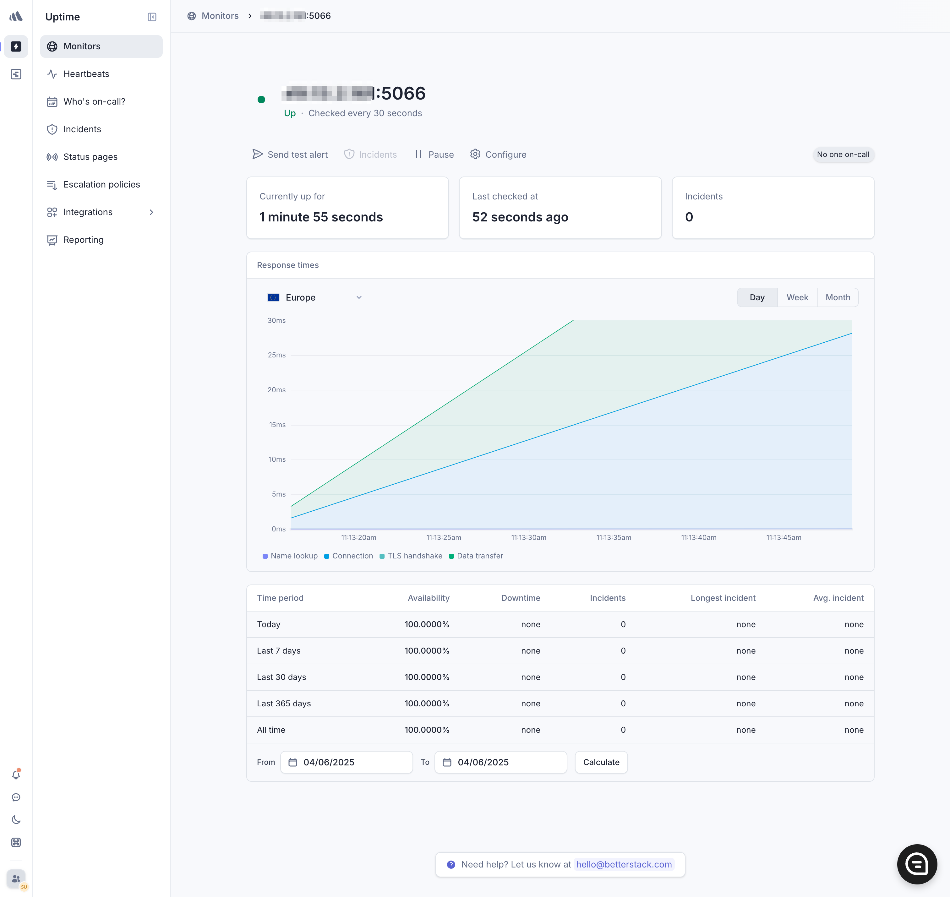Go to Monitors in sidebar
Viewport: 950px width, 897px height.
click(101, 46)
